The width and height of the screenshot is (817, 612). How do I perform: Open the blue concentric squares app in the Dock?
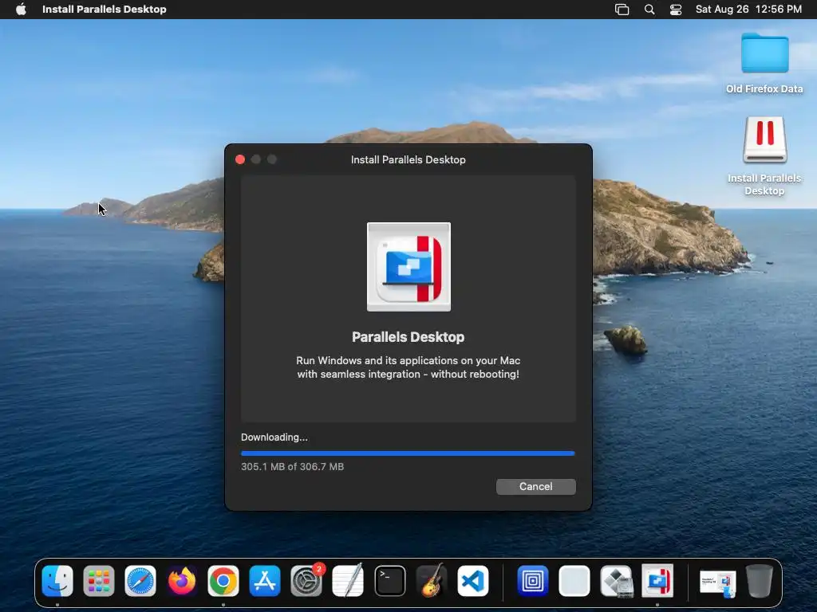tap(532, 581)
